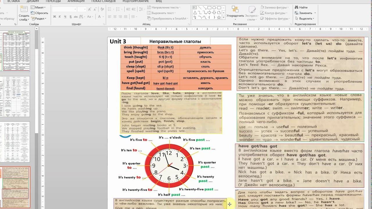
Task: Pick the Right Arrow block shape
Action: point(209,12)
